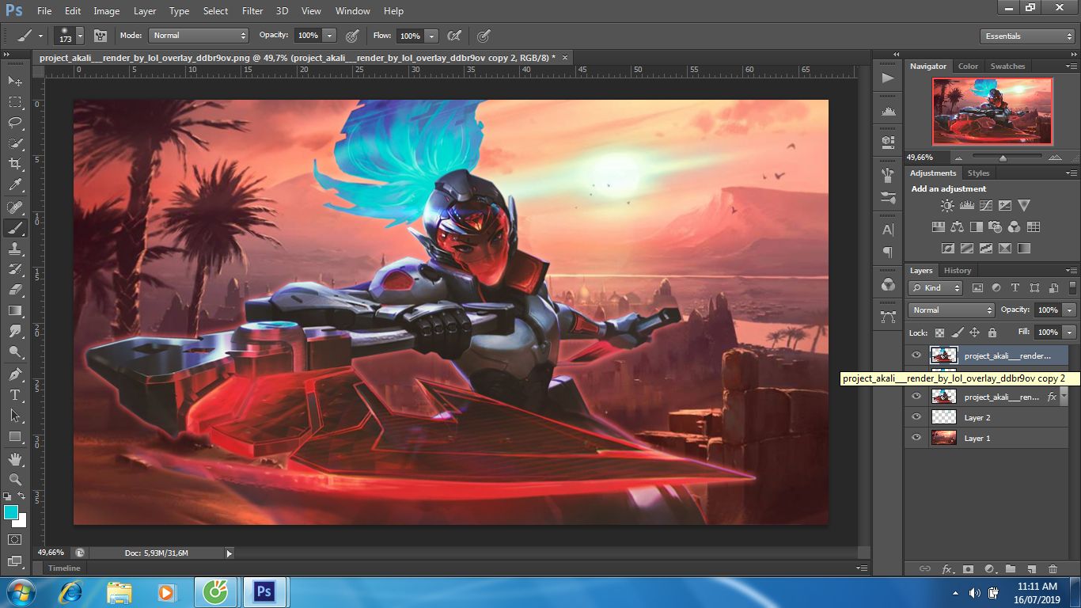
Task: Add a Brightness/Contrast adjustment
Action: coord(947,205)
